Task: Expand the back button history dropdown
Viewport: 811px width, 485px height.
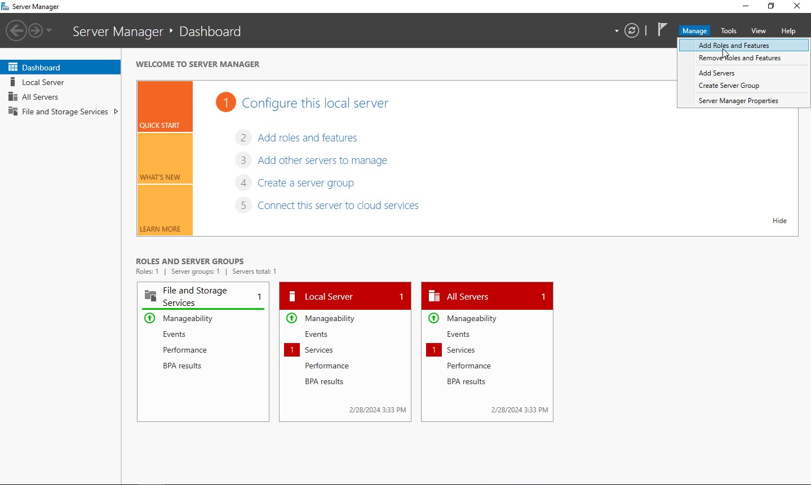Action: tap(48, 30)
